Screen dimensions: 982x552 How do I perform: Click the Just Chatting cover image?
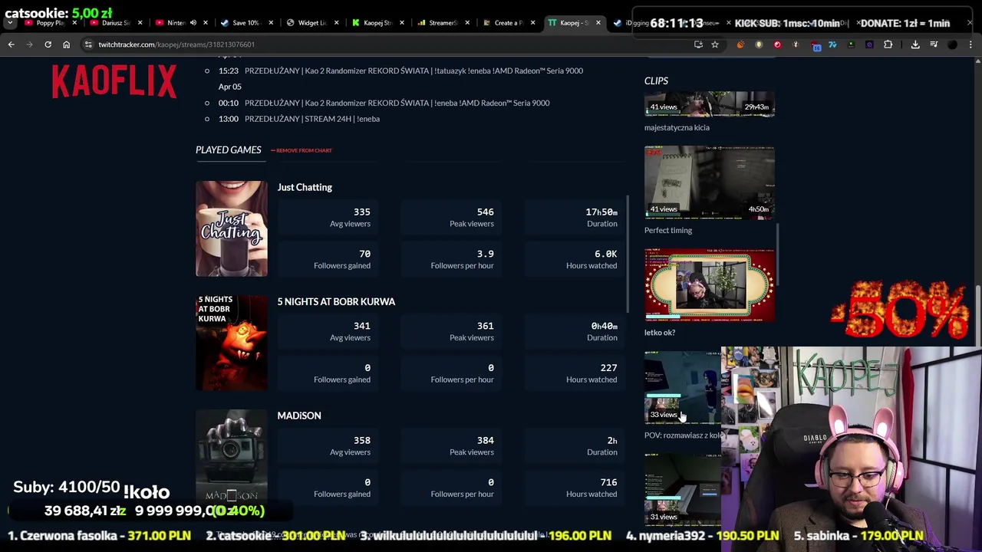[x=232, y=228]
